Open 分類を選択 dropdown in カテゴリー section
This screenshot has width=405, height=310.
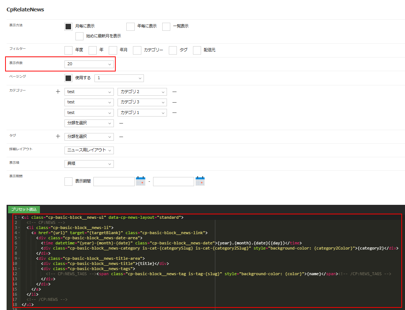(x=89, y=123)
